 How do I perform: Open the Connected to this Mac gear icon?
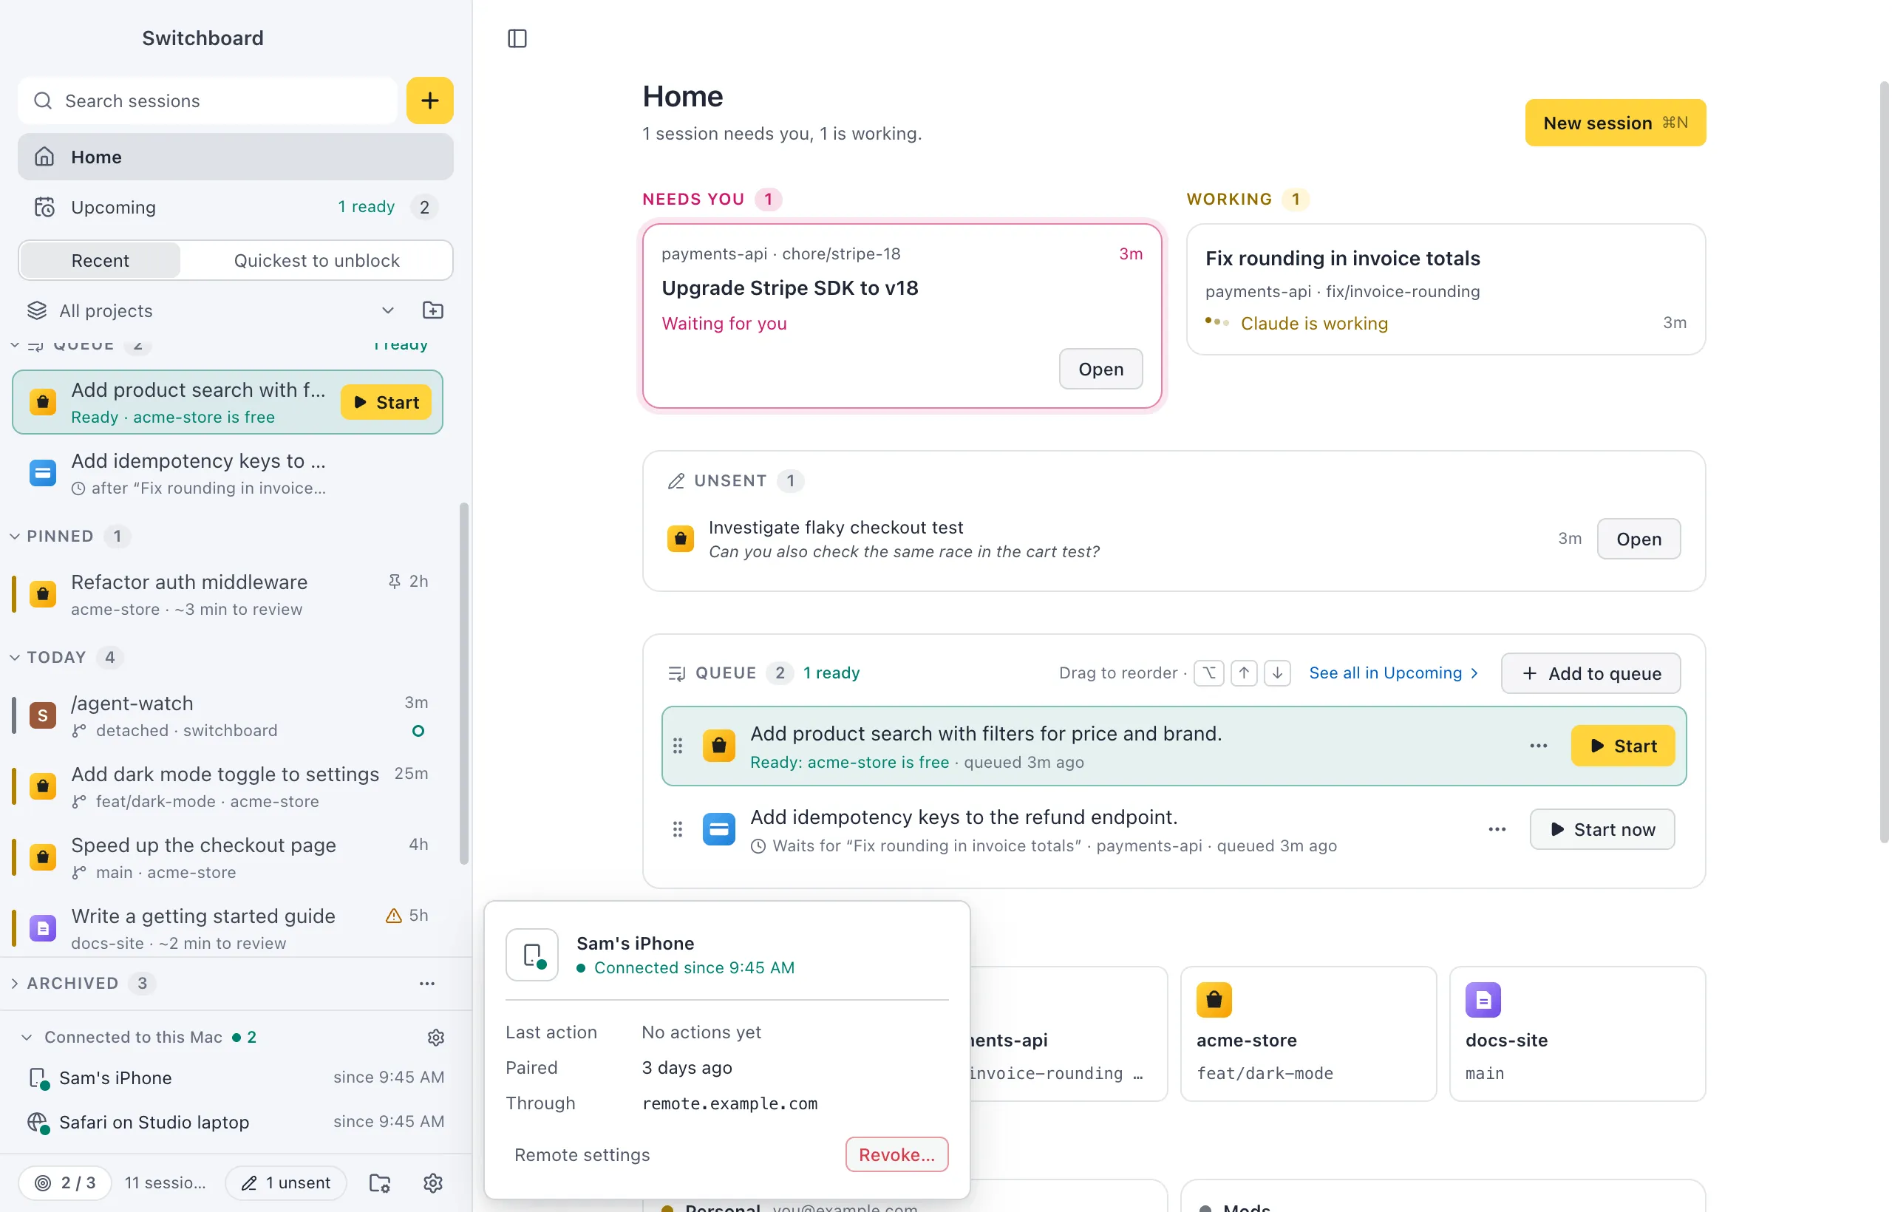point(436,1038)
